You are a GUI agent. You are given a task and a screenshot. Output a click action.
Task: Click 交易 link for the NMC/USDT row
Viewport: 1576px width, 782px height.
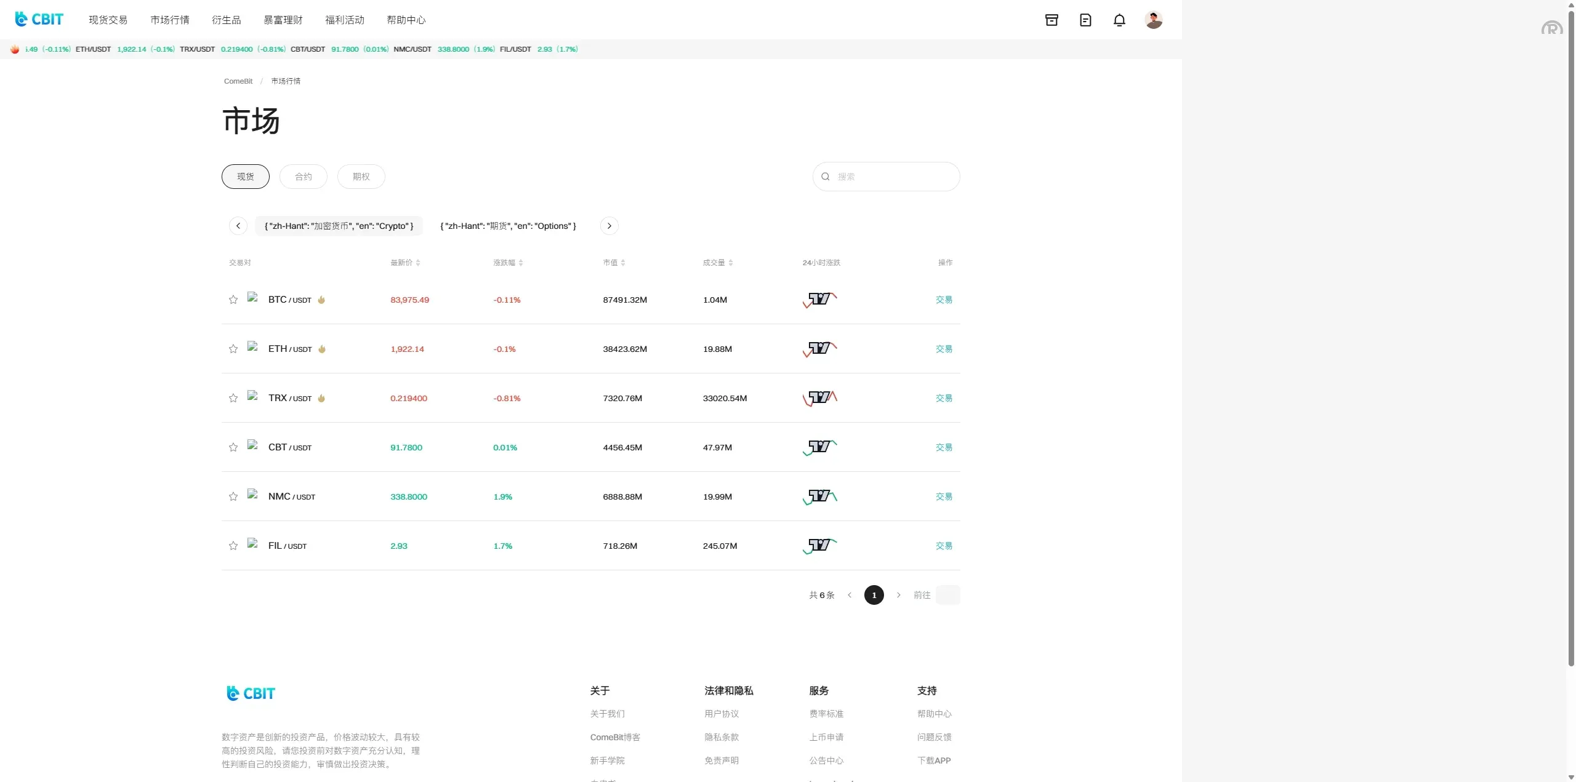coord(944,497)
